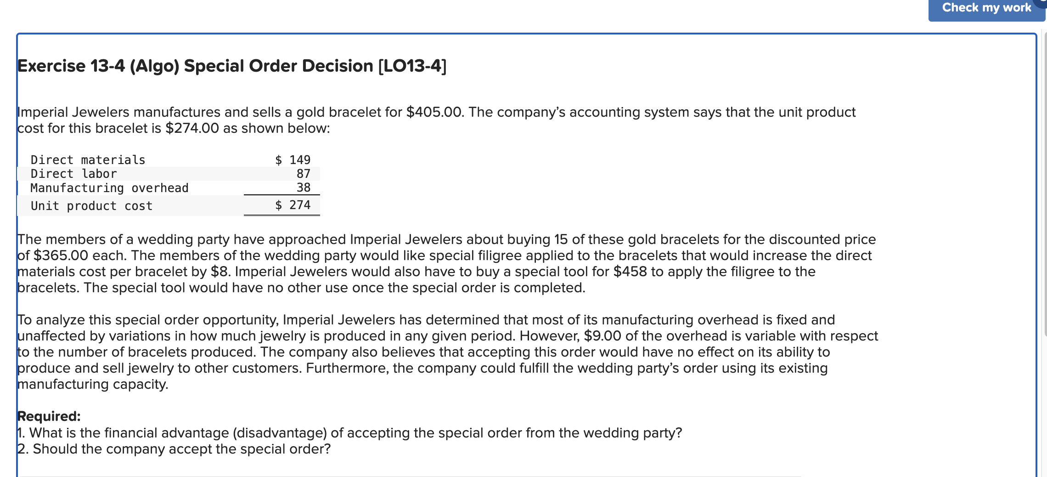Select question 2 about accepting the order

point(174,449)
